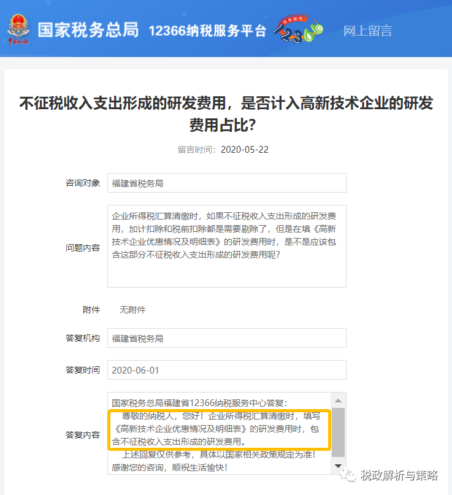The image size is (452, 495).
Task: Click the 税政解析与策略 watermark text
Action: [x=399, y=474]
